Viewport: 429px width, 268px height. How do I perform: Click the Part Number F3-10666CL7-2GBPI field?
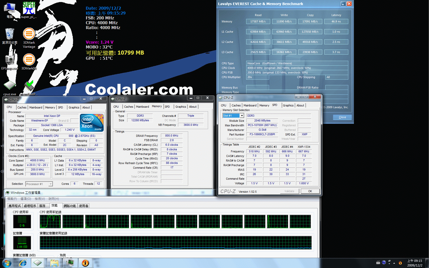click(x=262, y=134)
